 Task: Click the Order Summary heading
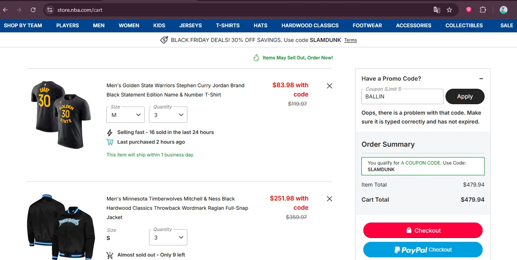click(388, 144)
